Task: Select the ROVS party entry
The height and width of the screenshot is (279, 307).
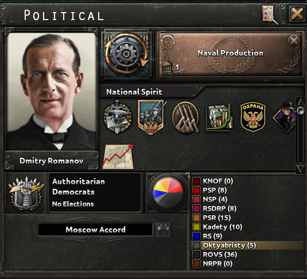Action: coord(247,254)
